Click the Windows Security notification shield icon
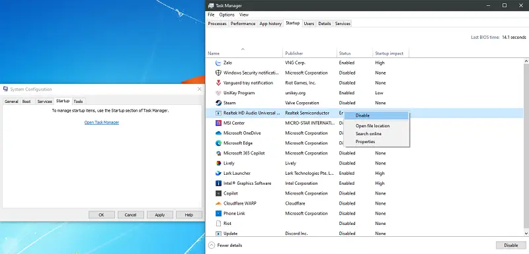Viewport: 529px width, 254px height. pyautogui.click(x=218, y=73)
